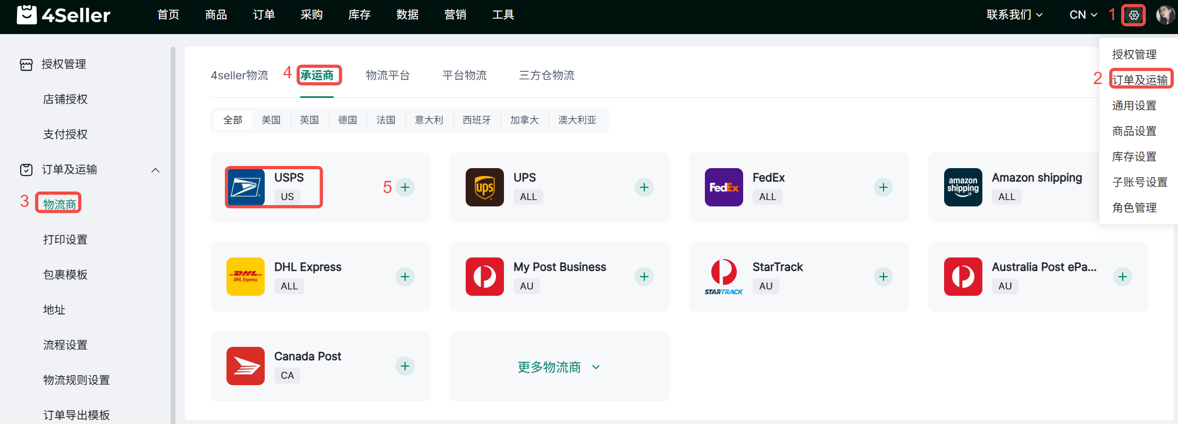
Task: Add the UPS carrier via plus icon
Action: [x=644, y=187]
